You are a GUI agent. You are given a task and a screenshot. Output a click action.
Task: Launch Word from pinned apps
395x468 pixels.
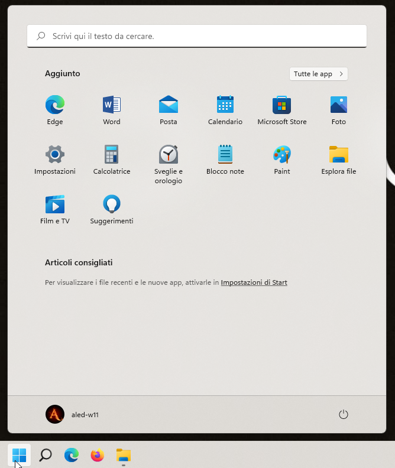112,110
